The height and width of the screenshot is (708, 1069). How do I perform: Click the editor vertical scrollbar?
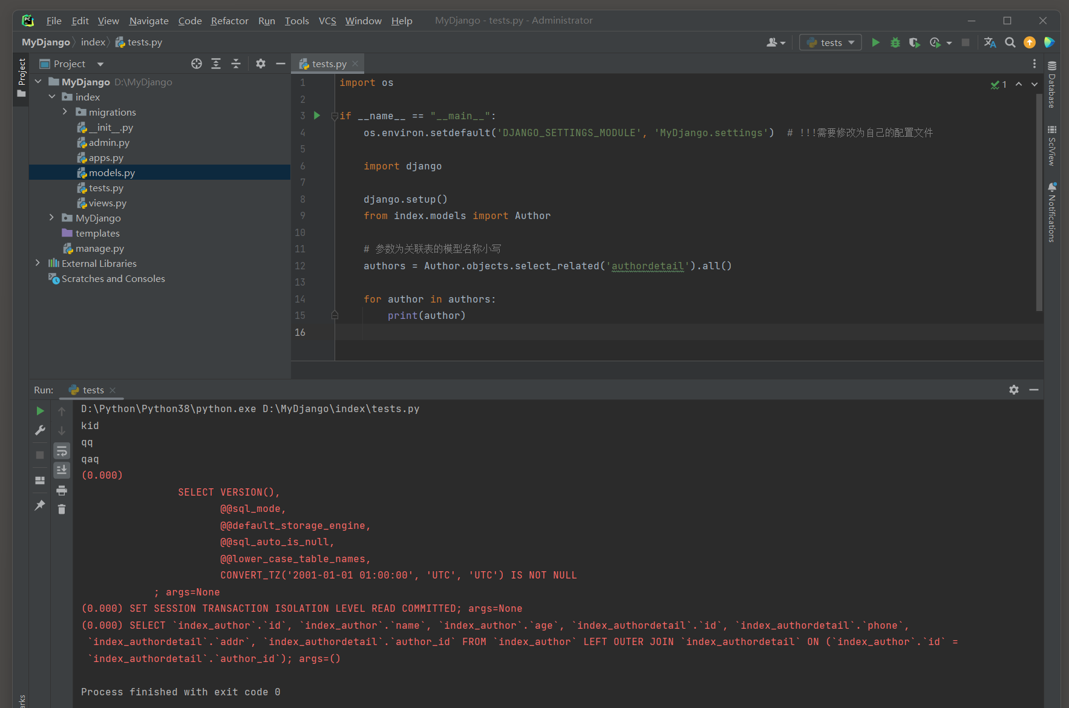pyautogui.click(x=1039, y=203)
